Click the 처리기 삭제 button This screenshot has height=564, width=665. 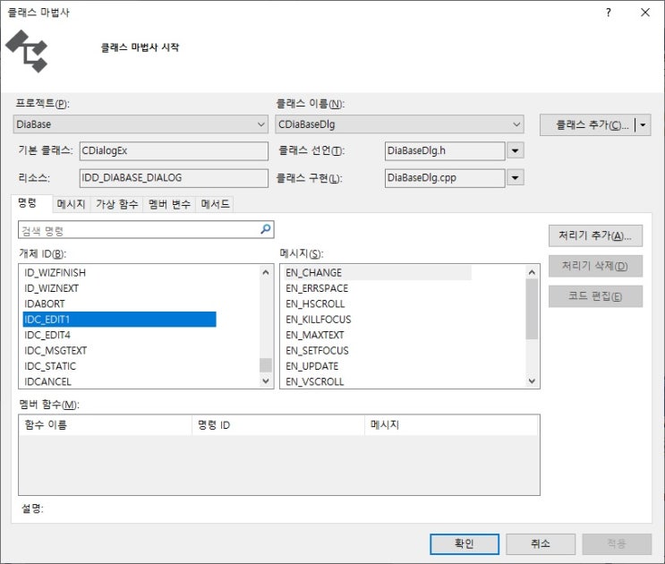point(595,266)
